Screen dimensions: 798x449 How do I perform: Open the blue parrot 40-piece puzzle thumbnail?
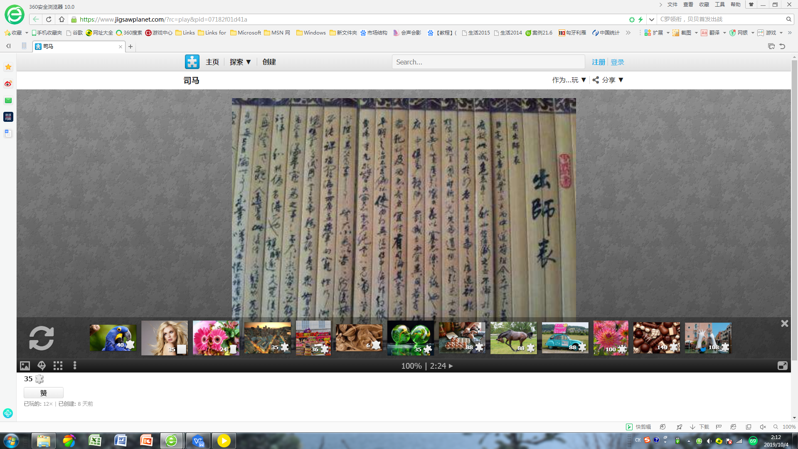[x=113, y=338]
